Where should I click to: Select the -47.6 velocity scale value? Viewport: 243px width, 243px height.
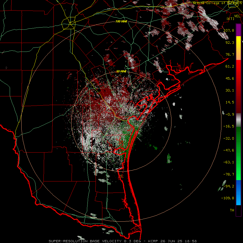point(229,150)
